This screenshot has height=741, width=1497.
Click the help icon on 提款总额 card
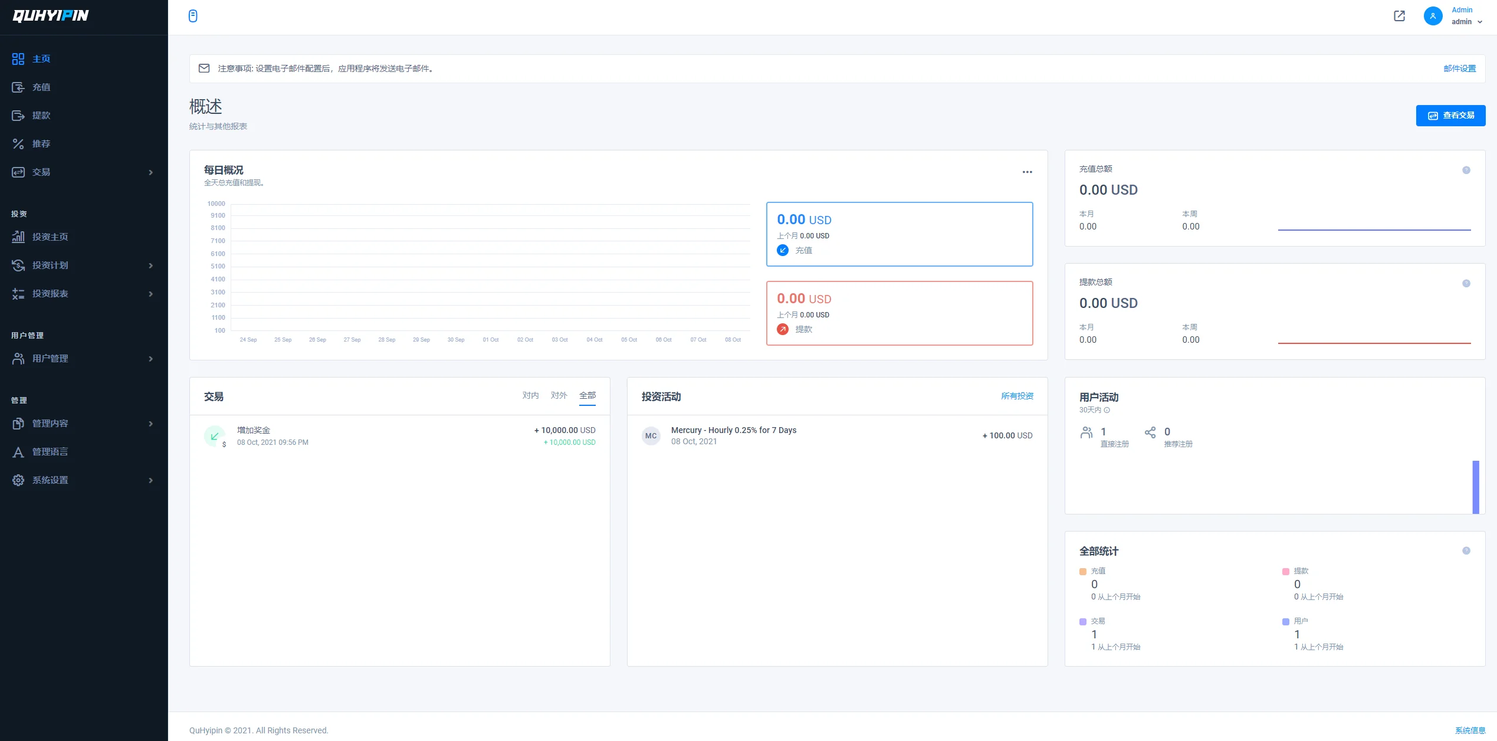coord(1466,283)
